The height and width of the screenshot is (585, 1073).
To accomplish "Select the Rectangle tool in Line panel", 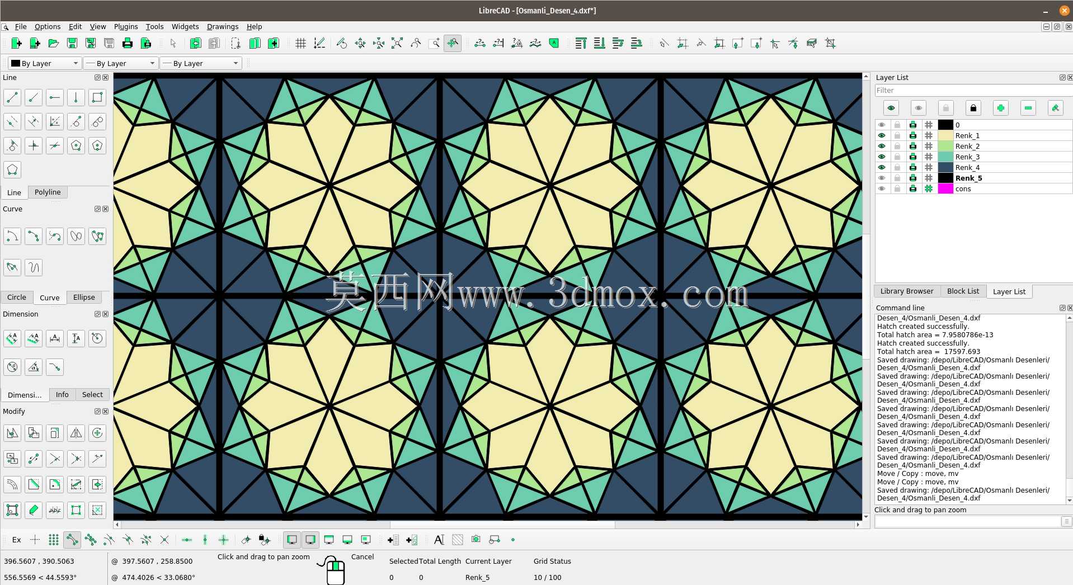I will (97, 98).
